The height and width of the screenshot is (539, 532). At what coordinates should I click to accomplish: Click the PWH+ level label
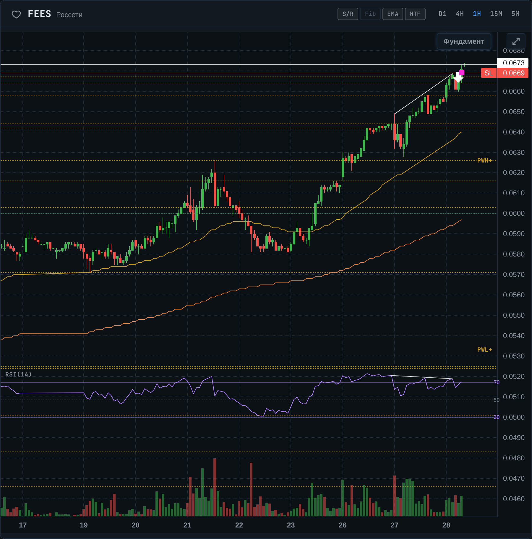[484, 160]
